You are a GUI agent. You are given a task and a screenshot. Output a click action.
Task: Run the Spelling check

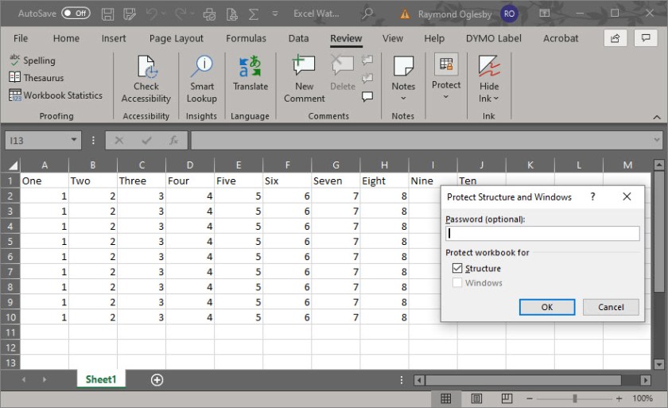click(33, 60)
